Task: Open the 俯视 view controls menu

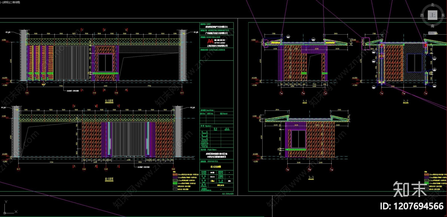Action: coord(6,2)
